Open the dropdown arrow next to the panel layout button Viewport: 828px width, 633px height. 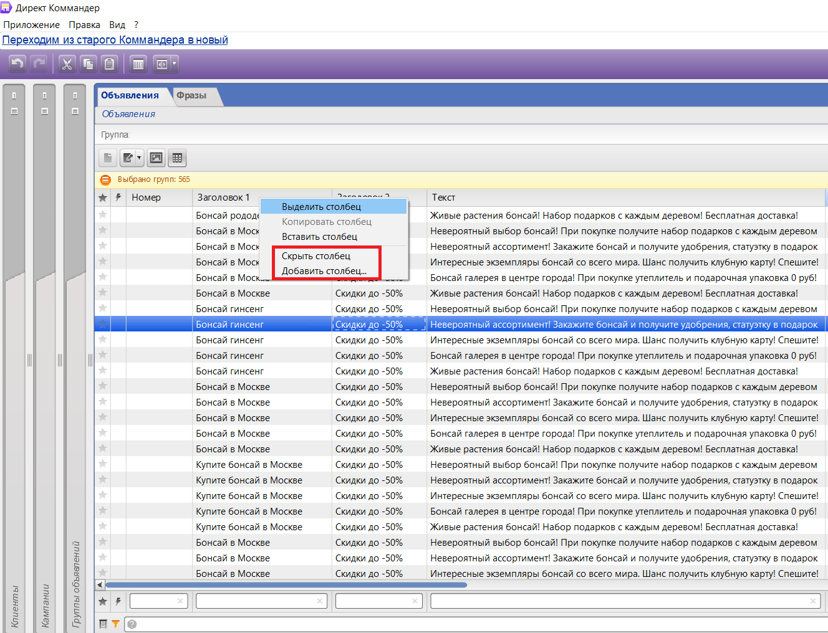tap(174, 64)
